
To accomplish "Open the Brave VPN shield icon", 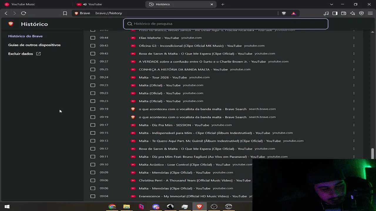I will (x=362, y=13).
